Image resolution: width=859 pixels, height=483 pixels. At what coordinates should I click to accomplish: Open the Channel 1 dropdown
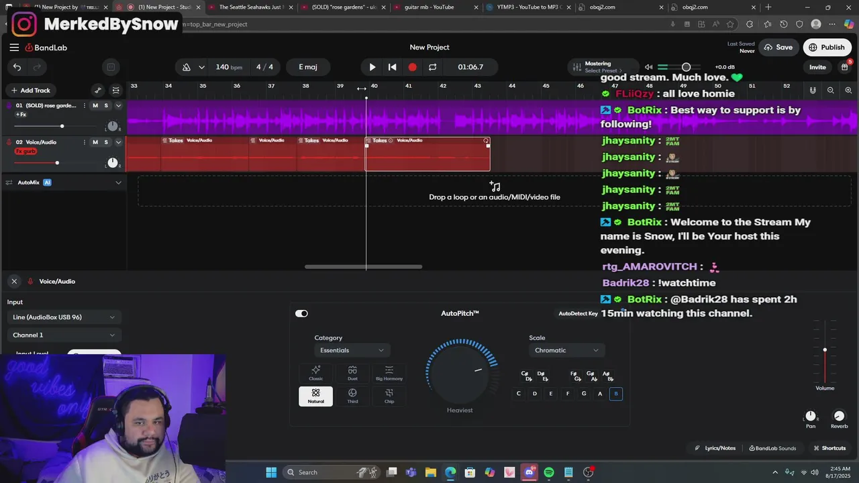coord(64,335)
